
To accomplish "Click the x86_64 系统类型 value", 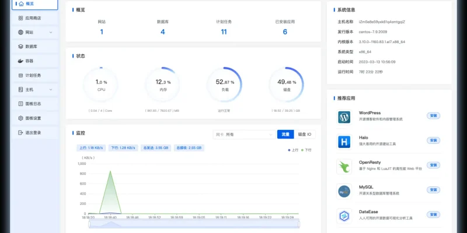I will (x=365, y=52).
